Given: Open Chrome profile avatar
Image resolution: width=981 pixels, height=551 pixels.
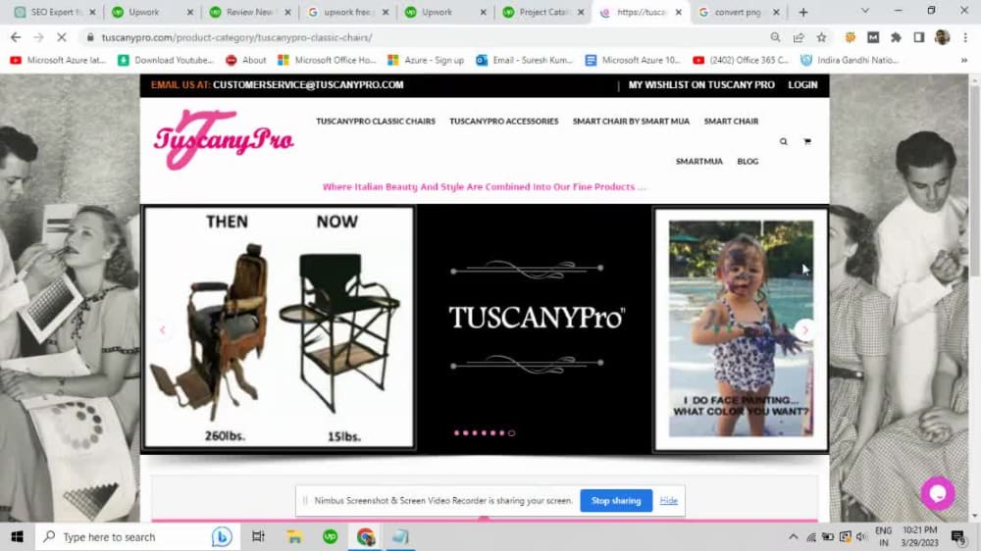Looking at the screenshot, I should tap(942, 37).
